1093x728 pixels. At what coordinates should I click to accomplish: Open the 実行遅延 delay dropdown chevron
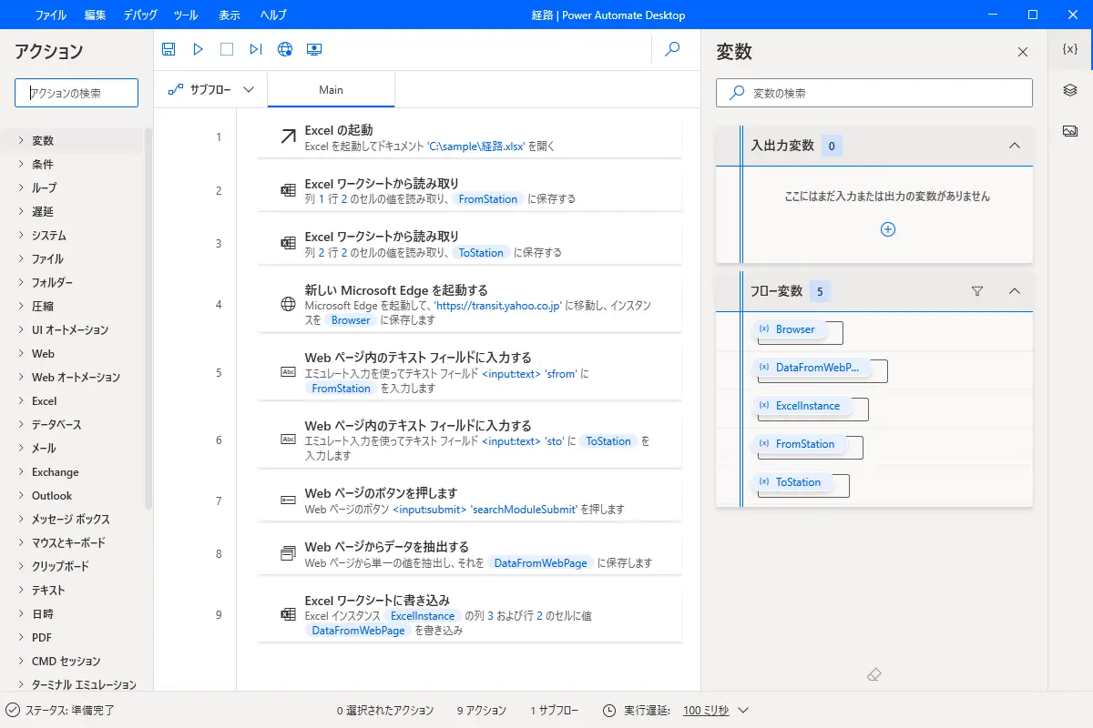[x=743, y=711]
